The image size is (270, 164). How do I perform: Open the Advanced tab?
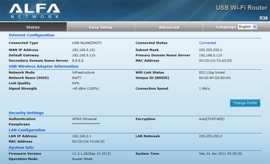pyautogui.click(x=169, y=27)
